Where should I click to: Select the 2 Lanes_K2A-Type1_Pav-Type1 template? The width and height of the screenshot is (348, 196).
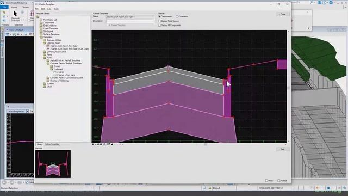(x=64, y=46)
